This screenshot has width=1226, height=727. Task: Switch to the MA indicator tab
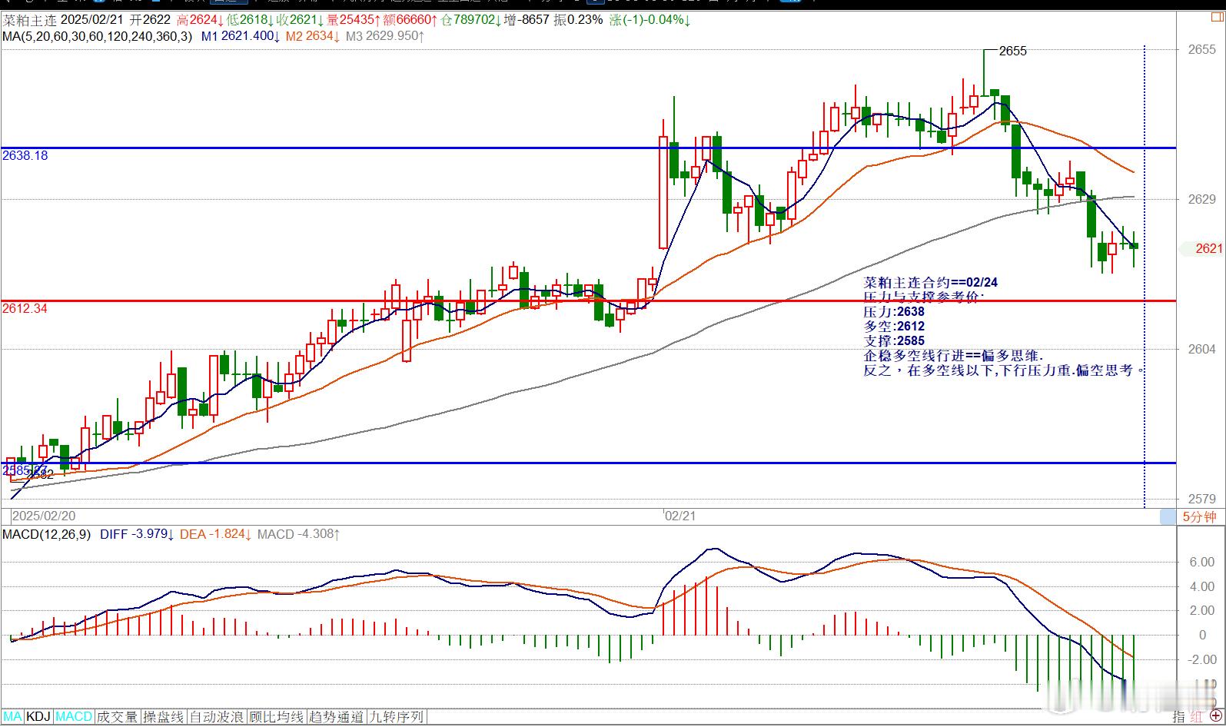tap(12, 717)
